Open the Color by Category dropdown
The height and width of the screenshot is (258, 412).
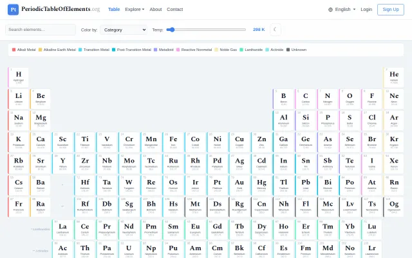(124, 30)
